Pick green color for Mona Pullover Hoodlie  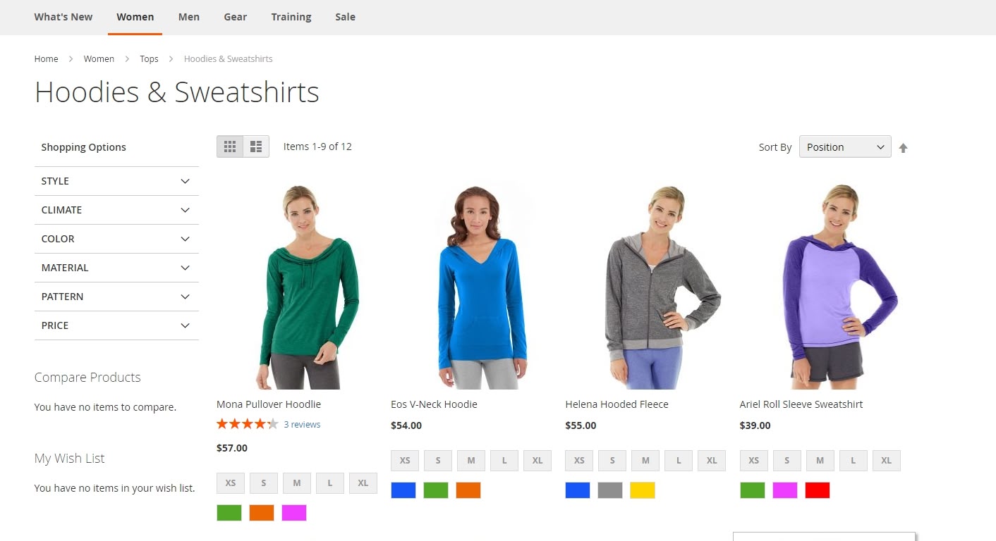tap(229, 513)
